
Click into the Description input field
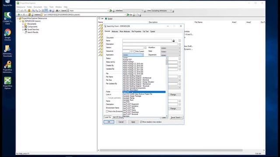[150, 44]
